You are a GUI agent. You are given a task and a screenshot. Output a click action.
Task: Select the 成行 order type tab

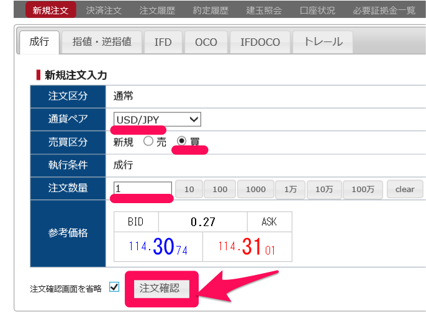(39, 42)
